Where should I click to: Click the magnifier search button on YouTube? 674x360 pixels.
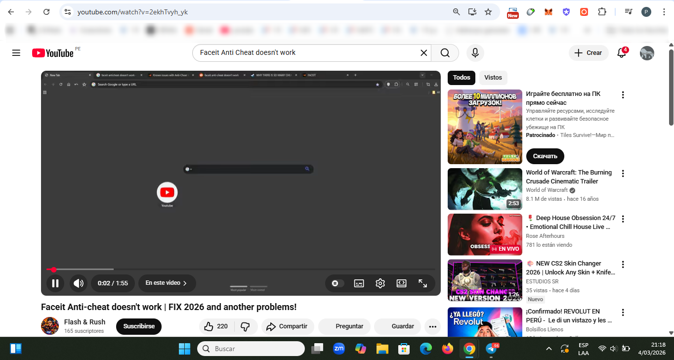(x=445, y=53)
